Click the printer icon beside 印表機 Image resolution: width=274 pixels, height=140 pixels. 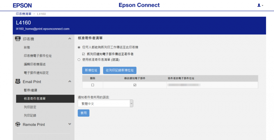(x=18, y=39)
